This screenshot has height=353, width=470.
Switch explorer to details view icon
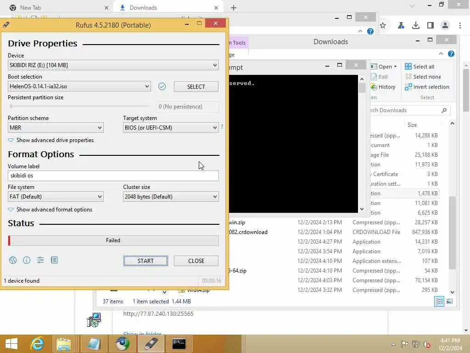tap(439, 302)
